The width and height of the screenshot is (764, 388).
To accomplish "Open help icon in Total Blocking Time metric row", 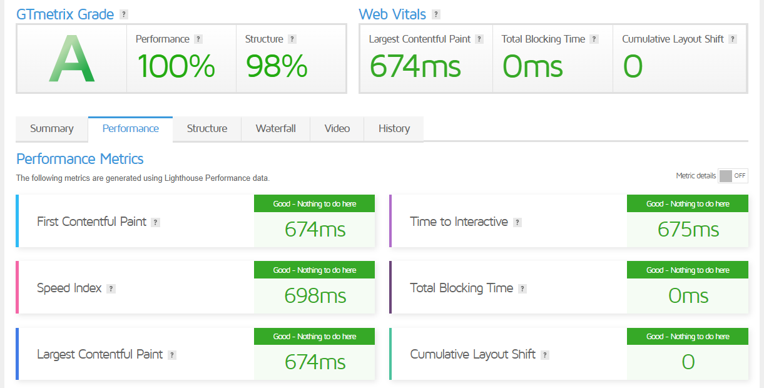I will pyautogui.click(x=522, y=288).
